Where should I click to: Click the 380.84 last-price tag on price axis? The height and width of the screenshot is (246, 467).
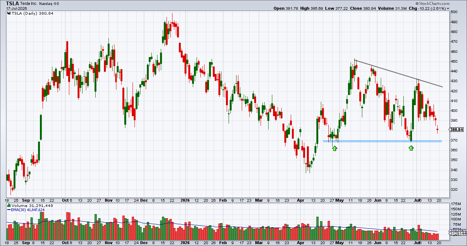coord(456,130)
